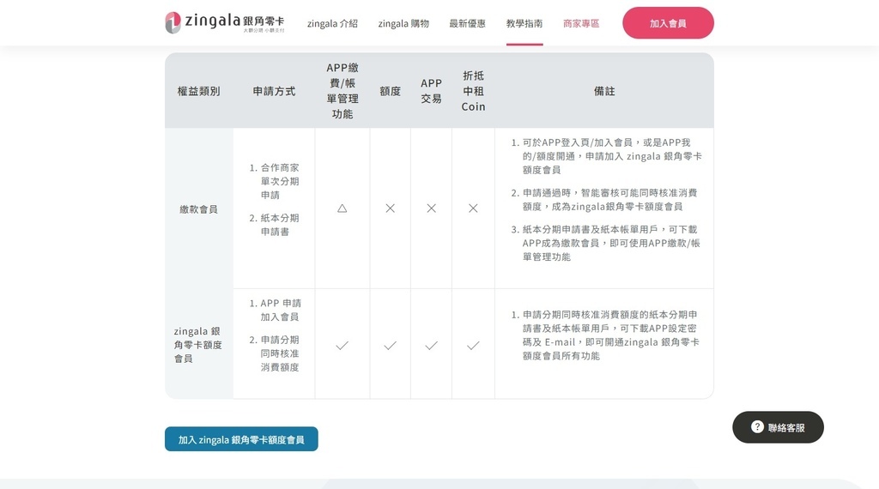This screenshot has height=489, width=879.
Task: Click the 申請方式 column header
Action: (274, 91)
